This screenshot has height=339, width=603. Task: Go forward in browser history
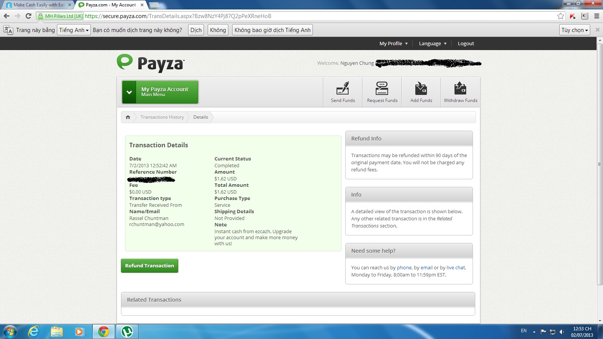tap(17, 16)
